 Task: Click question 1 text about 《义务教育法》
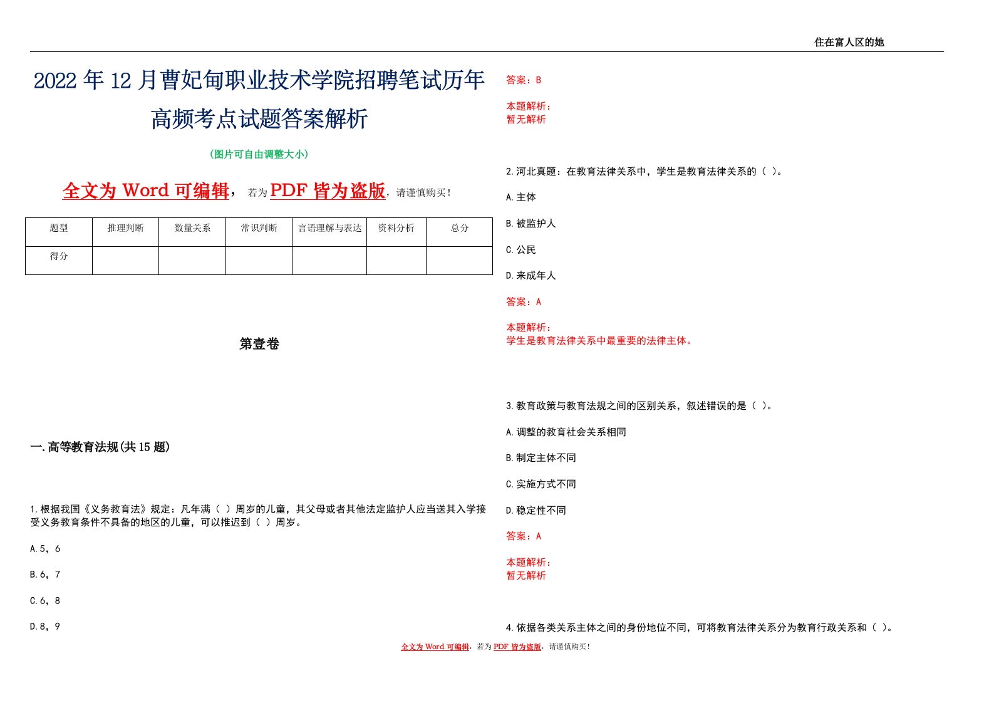click(258, 516)
